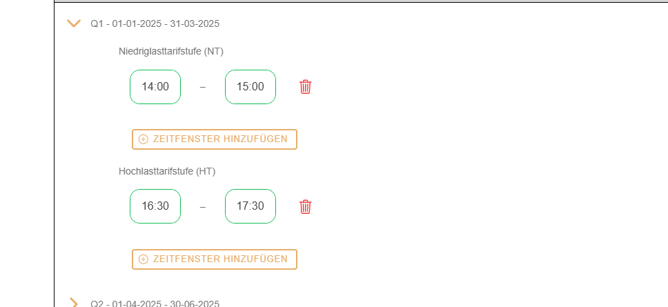668x307 pixels.
Task: Add a time window under Niedriglasttarifstufe (NT)
Action: click(215, 139)
